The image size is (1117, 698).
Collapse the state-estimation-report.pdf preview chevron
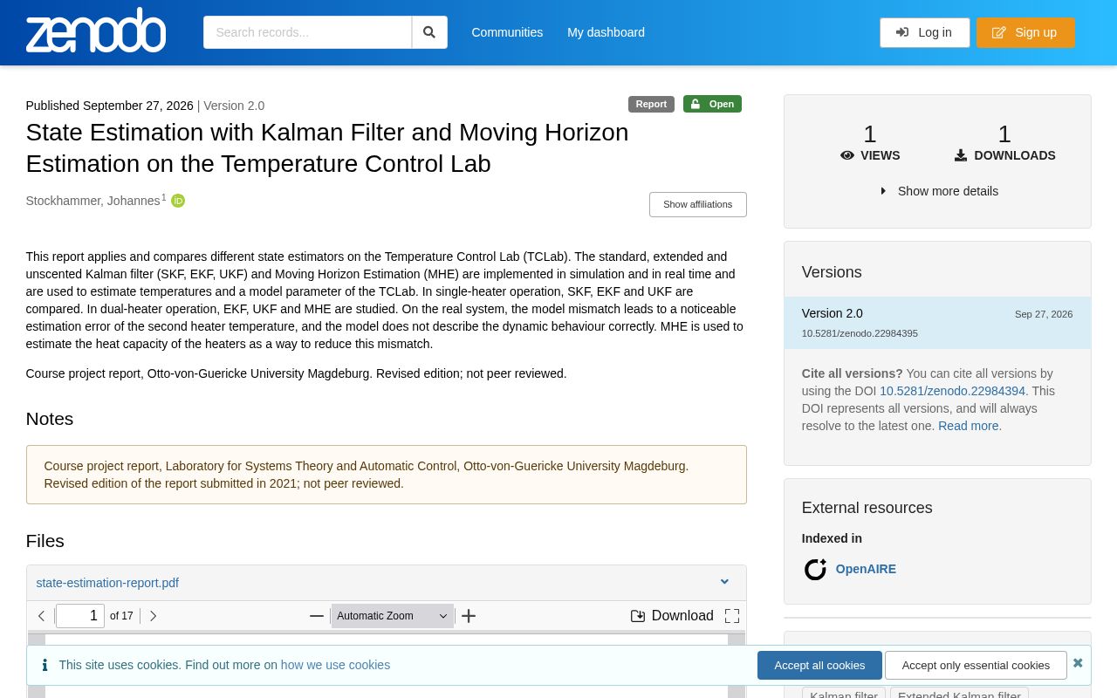pyautogui.click(x=724, y=582)
